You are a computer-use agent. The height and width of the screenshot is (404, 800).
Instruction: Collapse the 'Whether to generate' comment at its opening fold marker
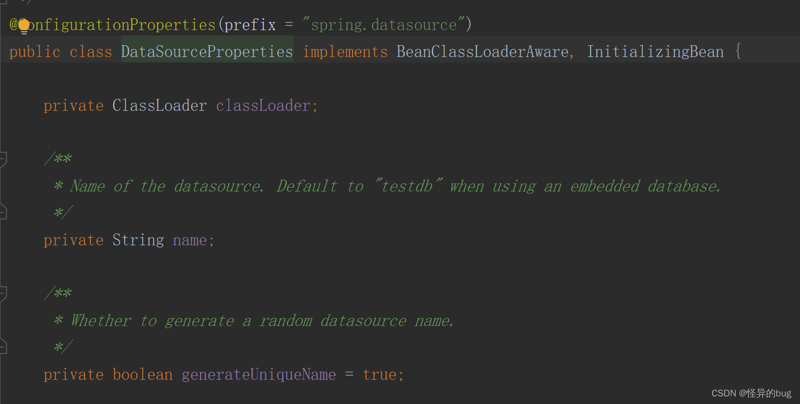(3, 294)
